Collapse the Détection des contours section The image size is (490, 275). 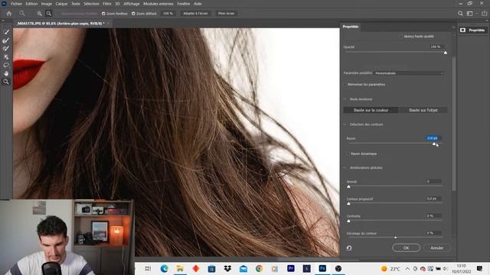pos(345,125)
